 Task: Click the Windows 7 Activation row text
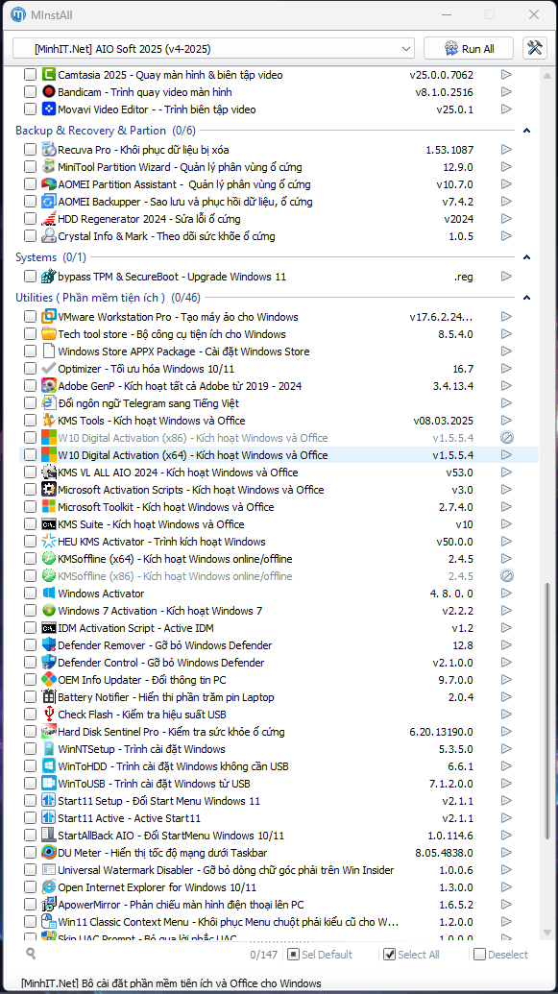point(159,611)
